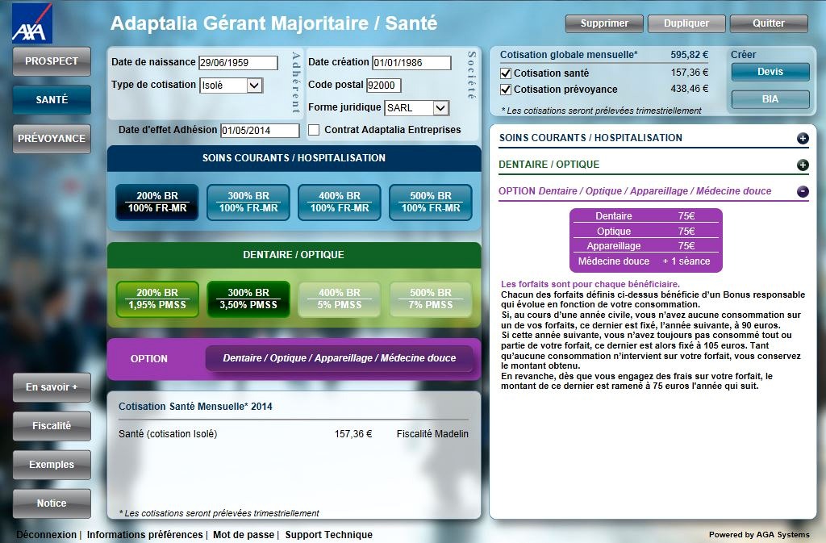
Task: Collapse the OPTION Dentaire panel header
Action: pyautogui.click(x=653, y=191)
